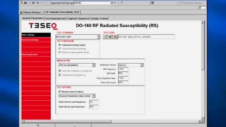Click the print icon in top toolbar
Screen dimensions: 226x127
click(33, 3)
